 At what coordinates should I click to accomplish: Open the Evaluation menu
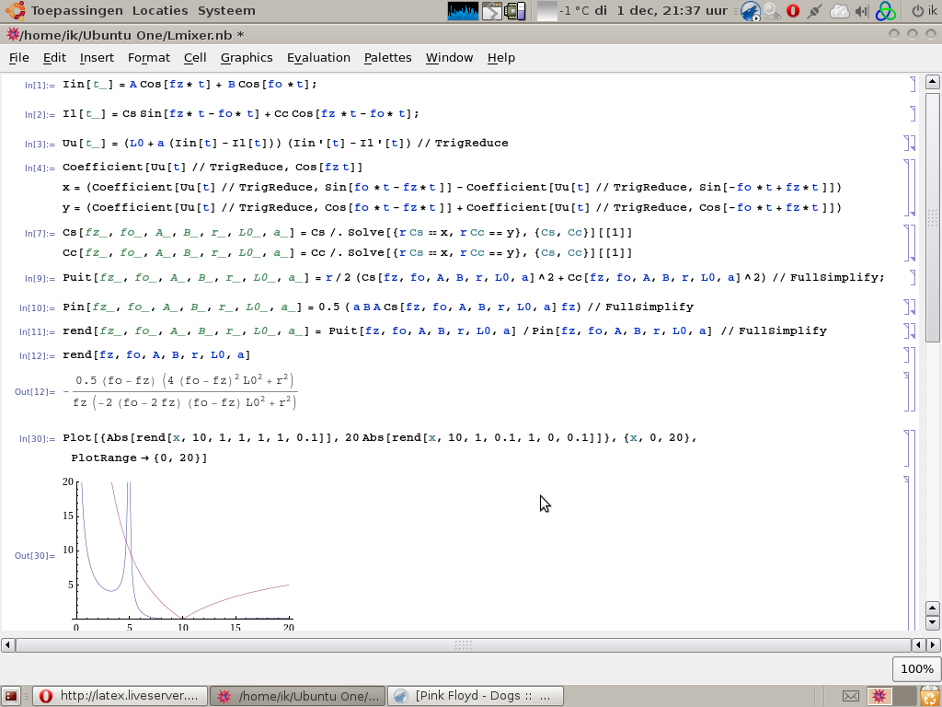[318, 57]
